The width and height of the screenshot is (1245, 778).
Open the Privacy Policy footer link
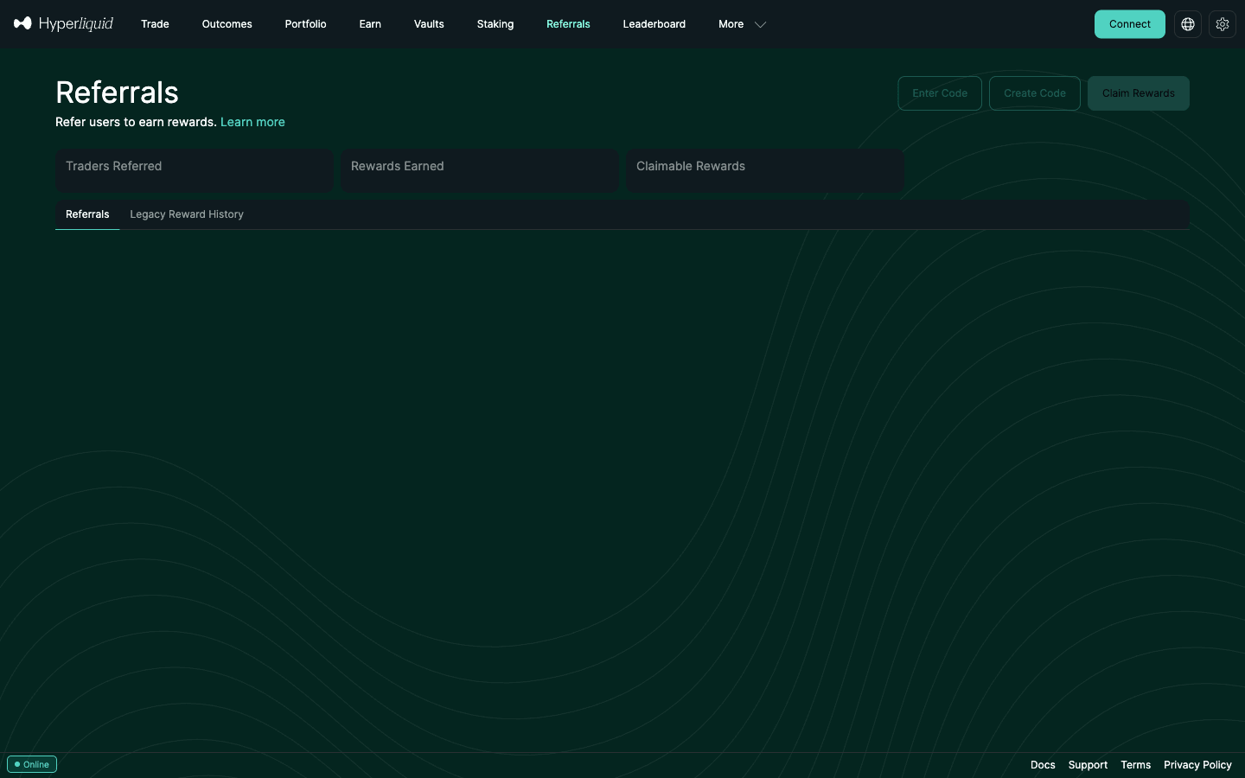point(1197,765)
